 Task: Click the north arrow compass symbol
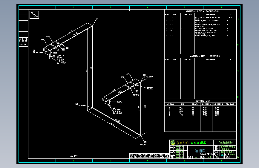tap(34, 15)
